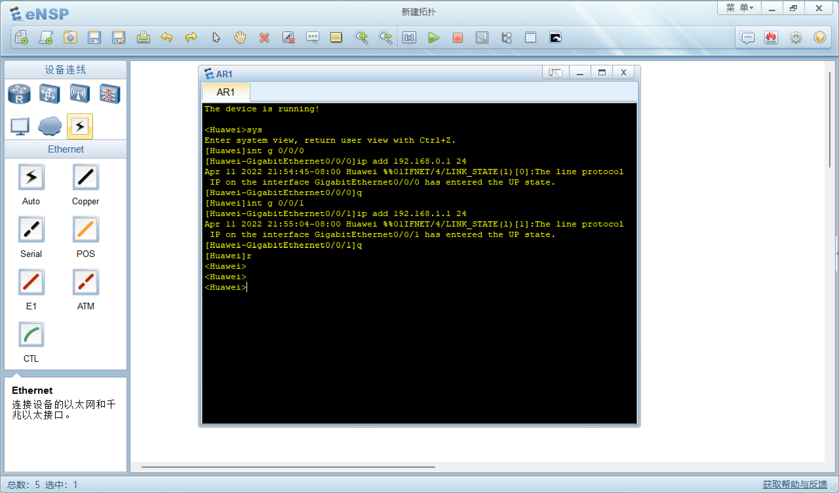The height and width of the screenshot is (493, 839).
Task: Redo the last undone action
Action: coord(191,37)
